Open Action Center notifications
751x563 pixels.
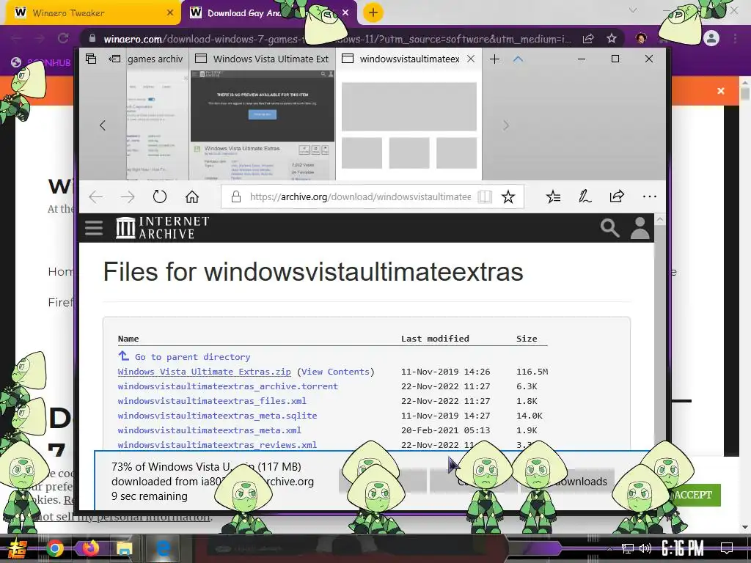click(727, 548)
